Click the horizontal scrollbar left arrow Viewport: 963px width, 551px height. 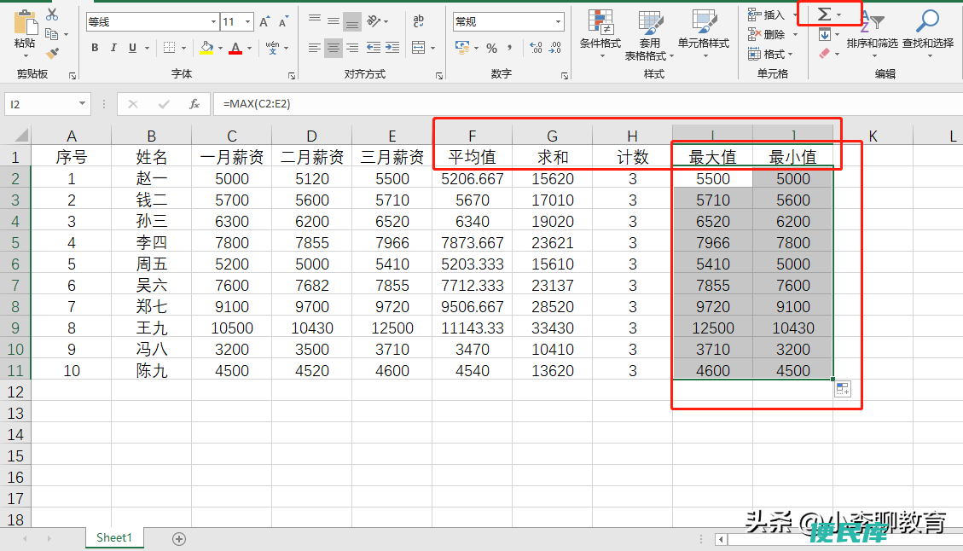(721, 539)
